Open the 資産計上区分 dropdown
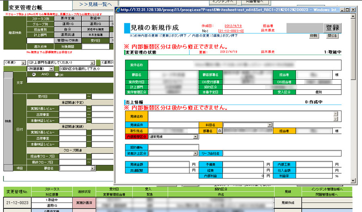362x212 pixels. 195,153
